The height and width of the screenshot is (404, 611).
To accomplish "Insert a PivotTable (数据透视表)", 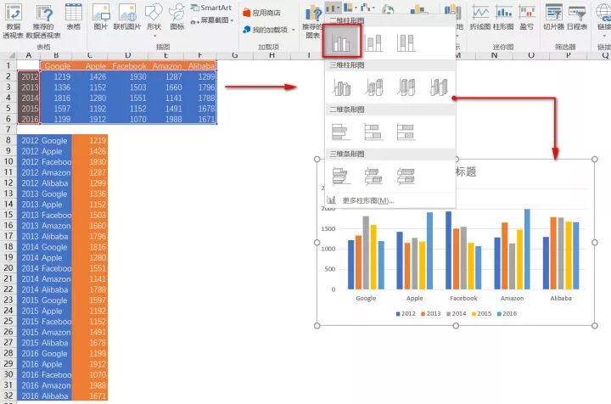I will (14, 21).
